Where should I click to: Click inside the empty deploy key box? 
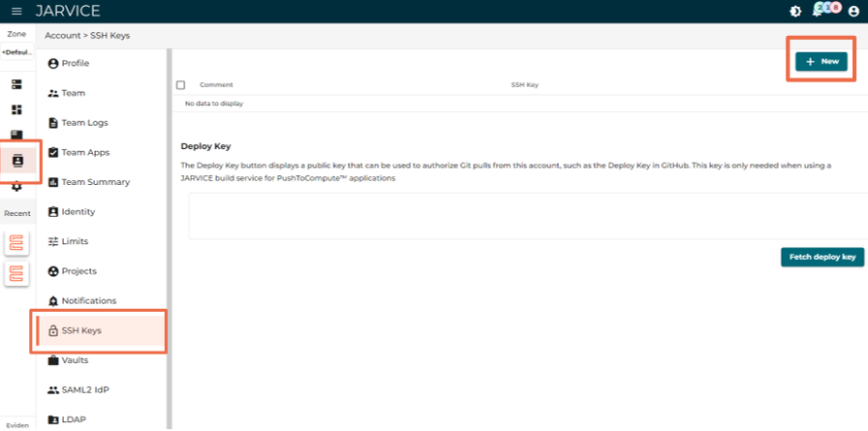point(528,216)
